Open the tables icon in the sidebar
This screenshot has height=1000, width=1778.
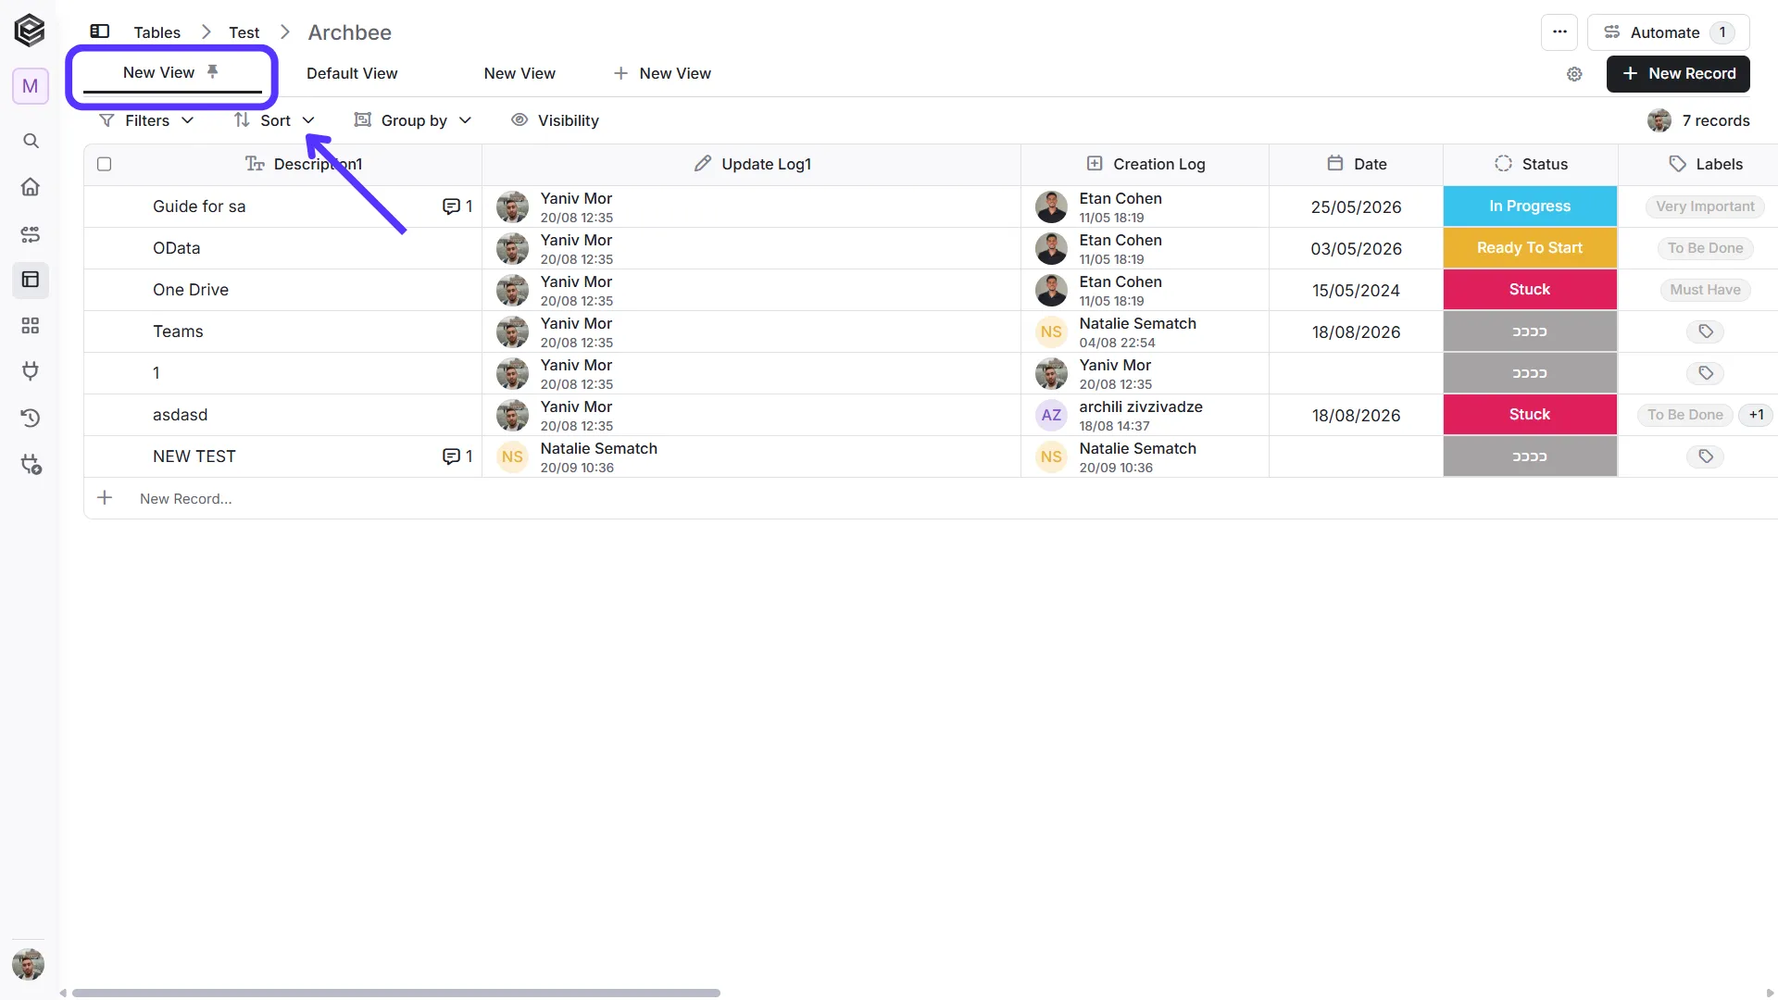[x=31, y=280]
